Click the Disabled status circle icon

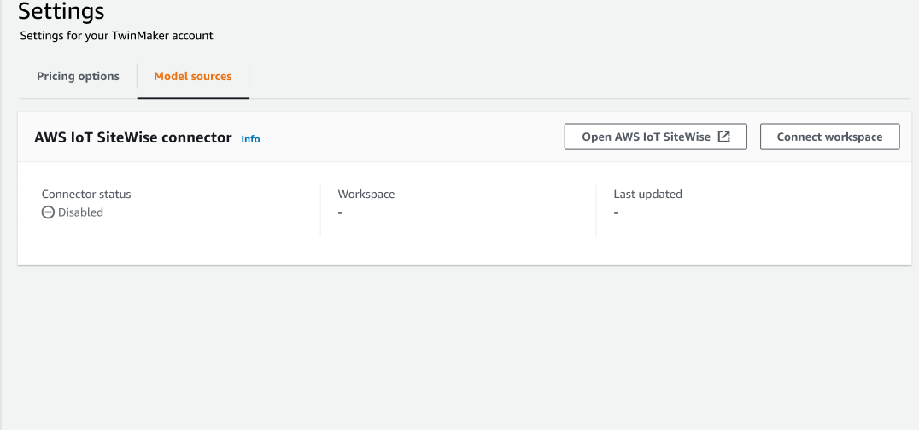click(48, 212)
